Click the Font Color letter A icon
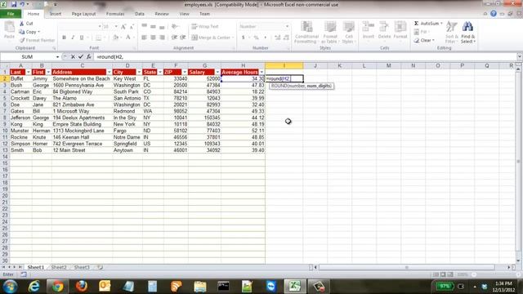 (x=128, y=38)
